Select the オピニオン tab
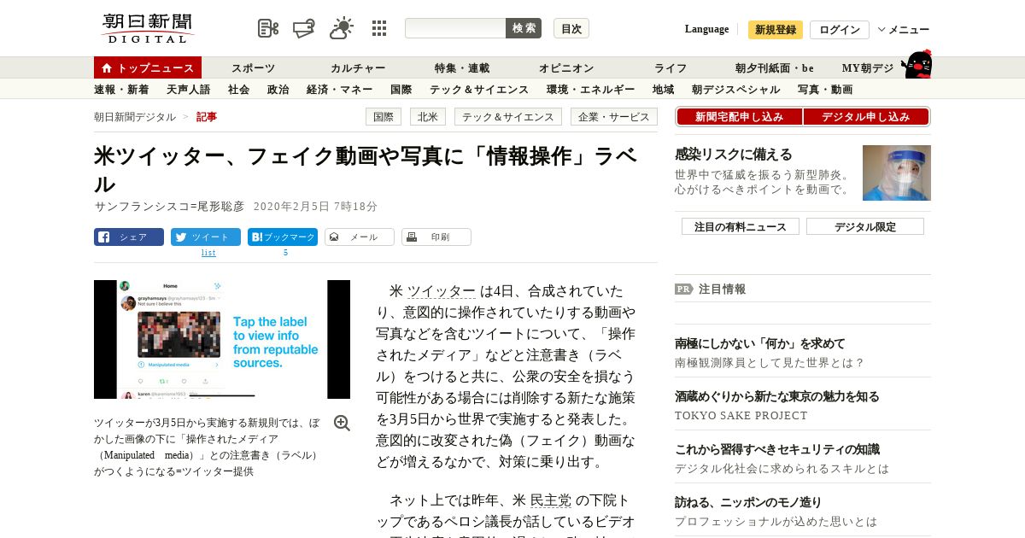 566,68
